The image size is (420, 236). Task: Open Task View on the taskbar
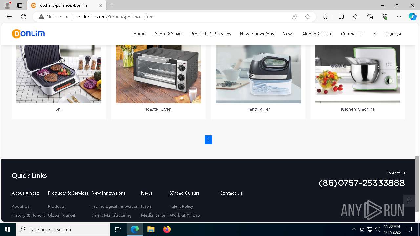118,229
